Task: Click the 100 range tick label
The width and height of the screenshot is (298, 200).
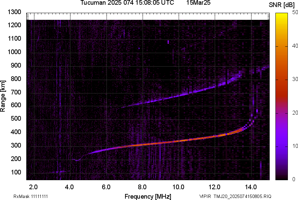Action: 16,172
